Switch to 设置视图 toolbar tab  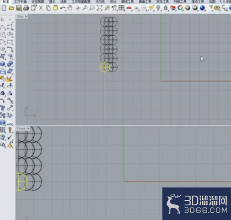38,2
